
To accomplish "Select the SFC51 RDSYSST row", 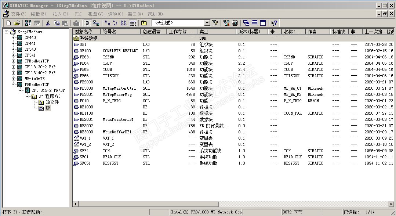I will click(233, 163).
